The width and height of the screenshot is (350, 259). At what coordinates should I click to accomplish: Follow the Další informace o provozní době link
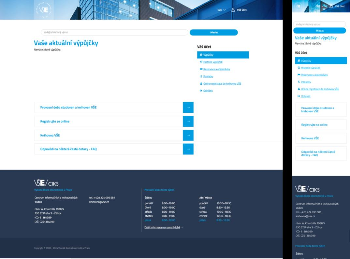[x=164, y=227]
